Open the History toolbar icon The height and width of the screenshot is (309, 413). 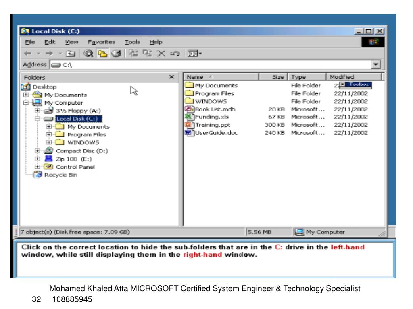[116, 54]
